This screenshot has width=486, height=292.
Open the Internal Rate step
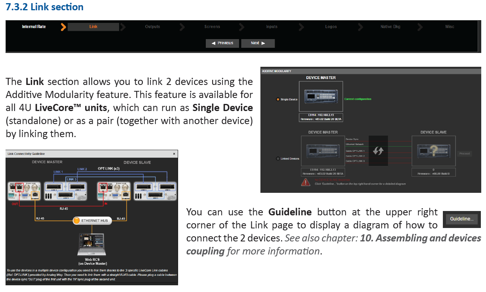coord(34,27)
